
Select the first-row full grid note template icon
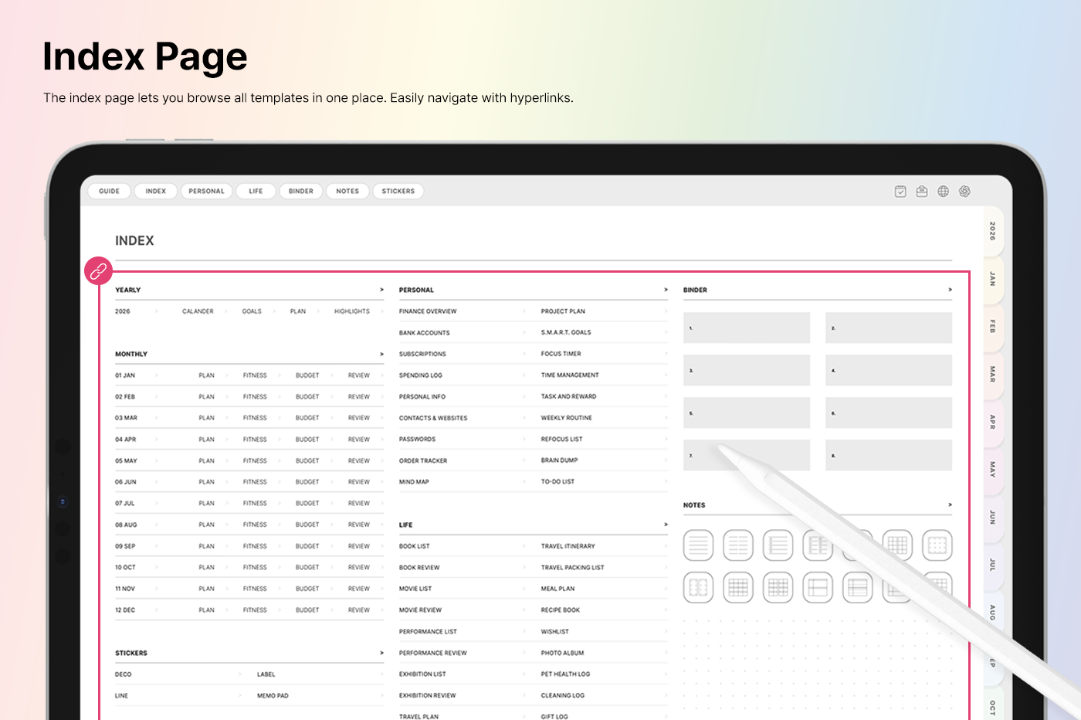click(897, 546)
